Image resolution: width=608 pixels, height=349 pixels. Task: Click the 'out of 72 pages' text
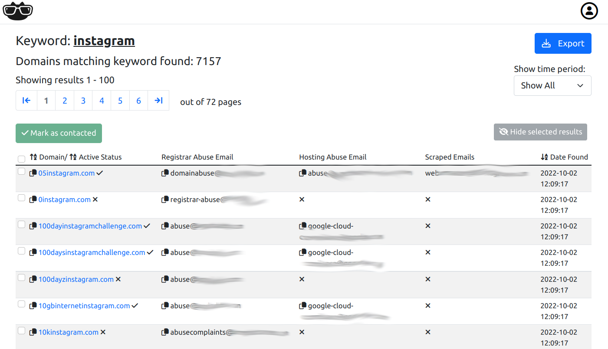211,102
